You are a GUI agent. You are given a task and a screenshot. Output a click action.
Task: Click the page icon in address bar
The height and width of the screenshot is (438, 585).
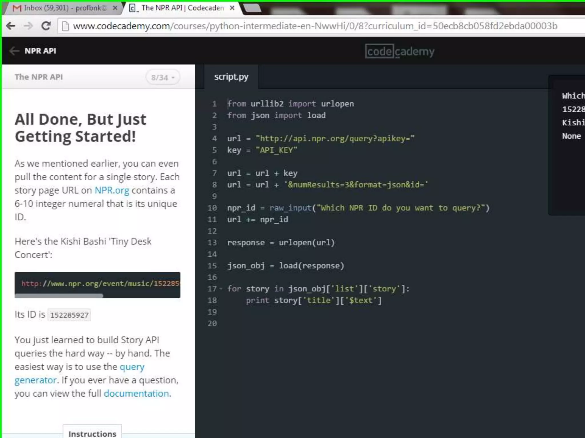65,26
